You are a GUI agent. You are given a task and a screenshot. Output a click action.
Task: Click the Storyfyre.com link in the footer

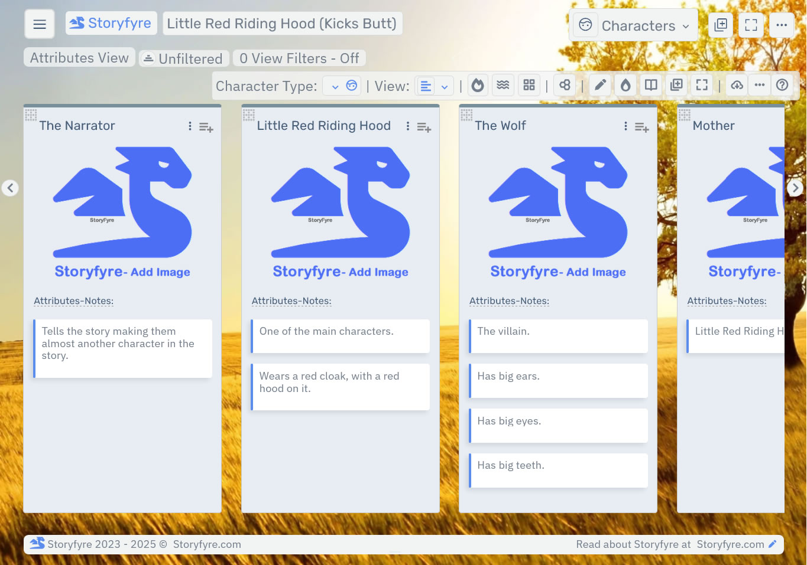pos(730,544)
